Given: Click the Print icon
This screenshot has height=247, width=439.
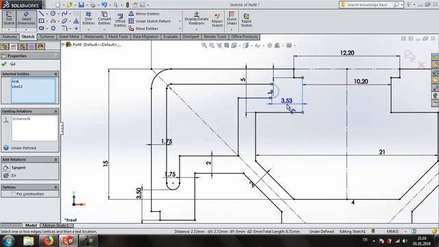Looking at the screenshot, I should tap(93, 5).
